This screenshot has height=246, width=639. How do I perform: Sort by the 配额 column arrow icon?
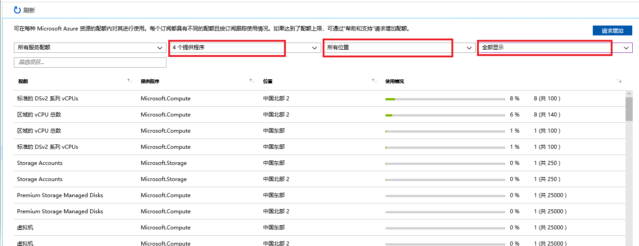[129, 81]
